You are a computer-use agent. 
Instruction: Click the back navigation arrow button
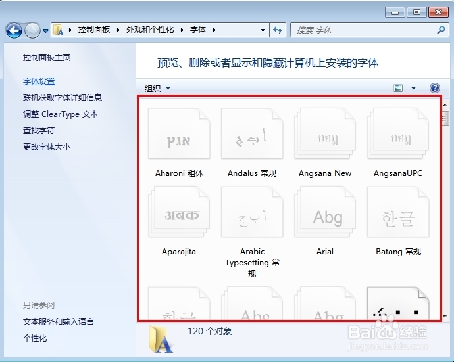(14, 30)
